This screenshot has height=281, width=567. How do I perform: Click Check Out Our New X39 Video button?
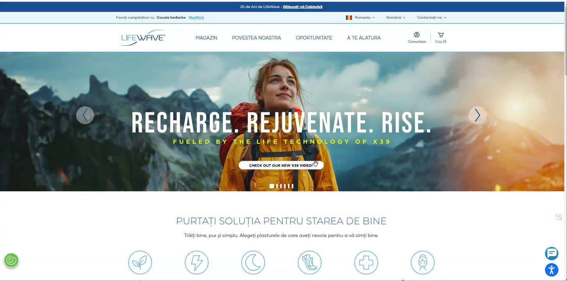281,165
